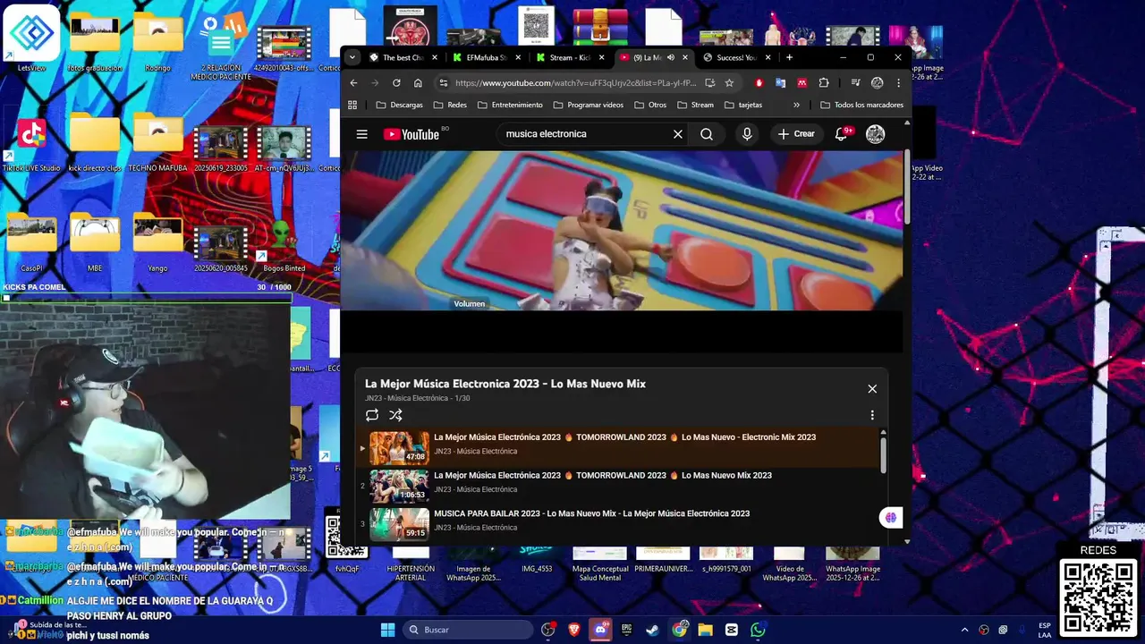The width and height of the screenshot is (1145, 644).
Task: Open LetsView desktop shortcut
Action: coord(31,38)
